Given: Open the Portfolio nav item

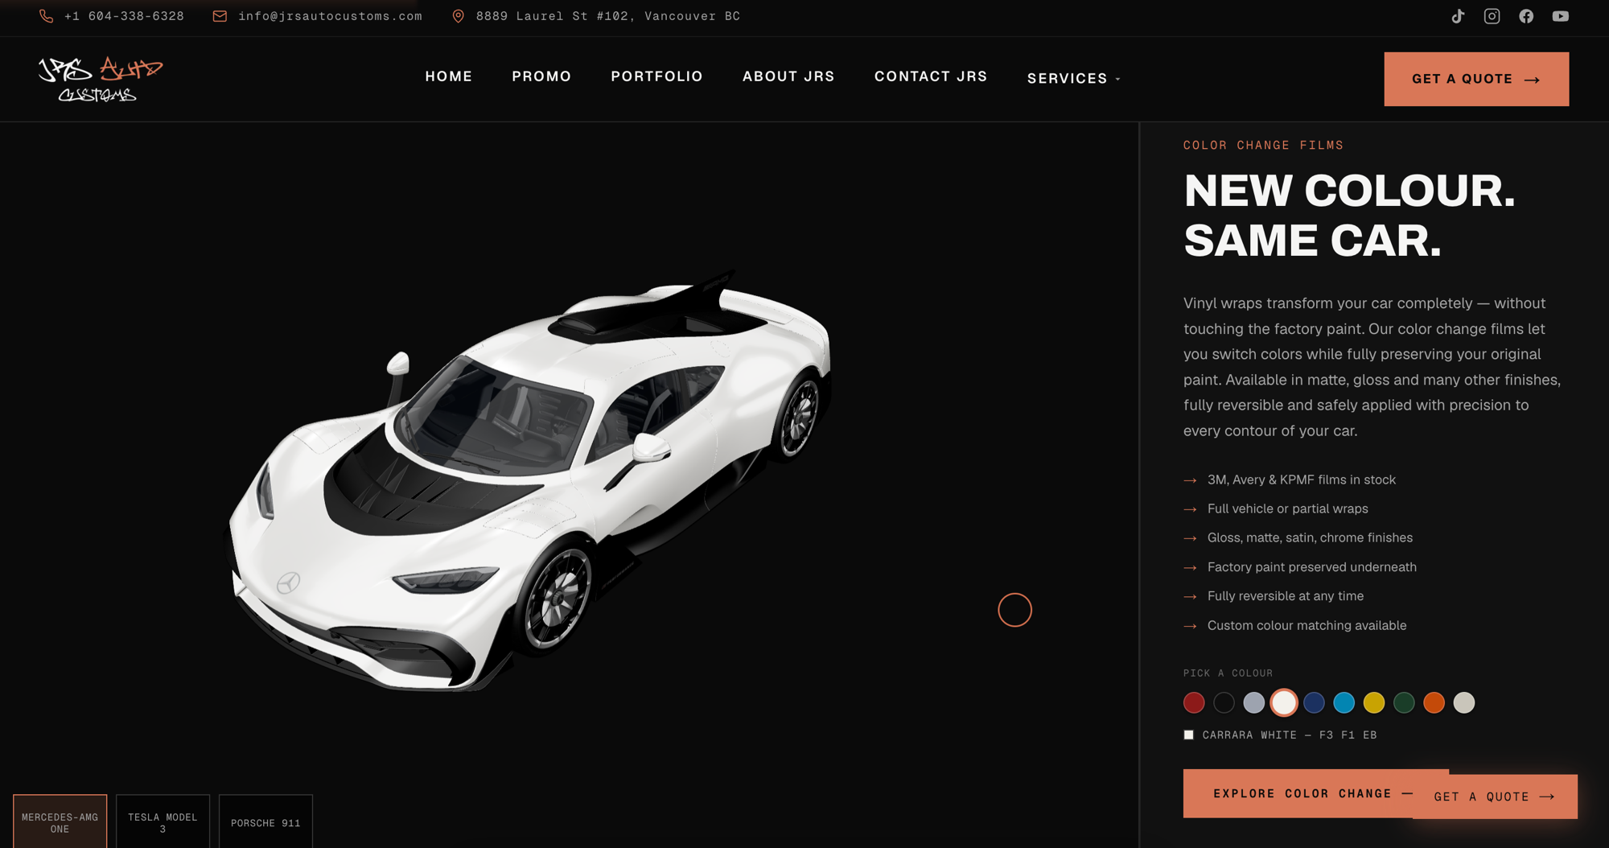Looking at the screenshot, I should click(656, 76).
